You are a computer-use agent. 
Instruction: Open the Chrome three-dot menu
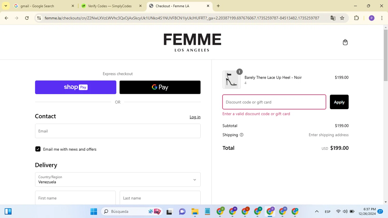pos(382,18)
